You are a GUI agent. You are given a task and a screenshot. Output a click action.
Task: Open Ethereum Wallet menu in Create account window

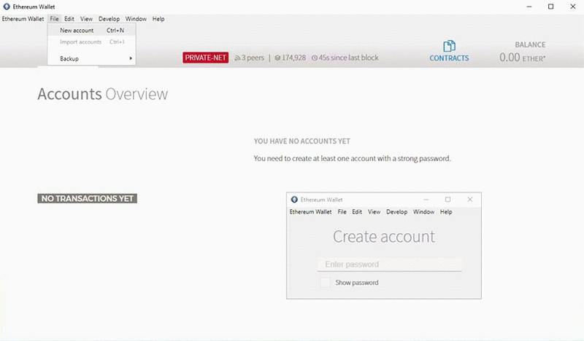click(311, 211)
